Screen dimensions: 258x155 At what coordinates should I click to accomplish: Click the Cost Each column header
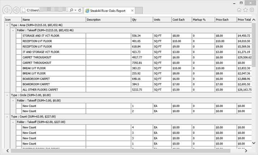tap(182, 20)
